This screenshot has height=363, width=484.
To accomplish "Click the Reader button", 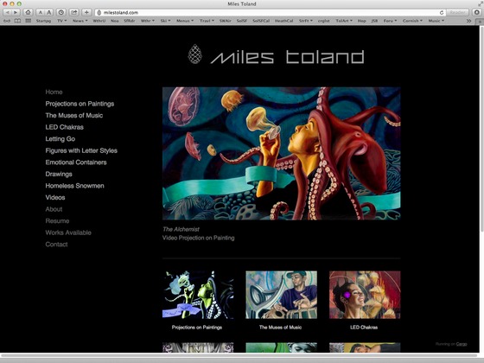I will coord(457,12).
